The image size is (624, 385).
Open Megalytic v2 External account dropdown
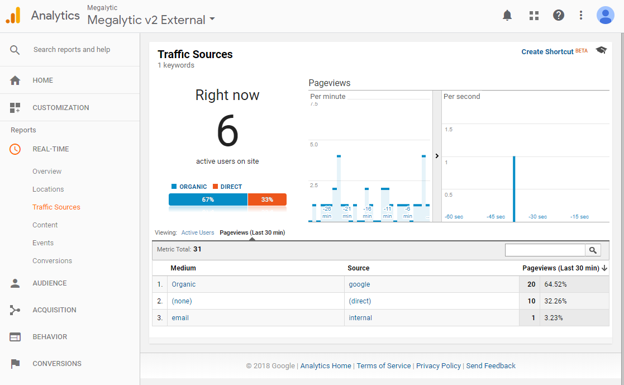[x=151, y=20]
